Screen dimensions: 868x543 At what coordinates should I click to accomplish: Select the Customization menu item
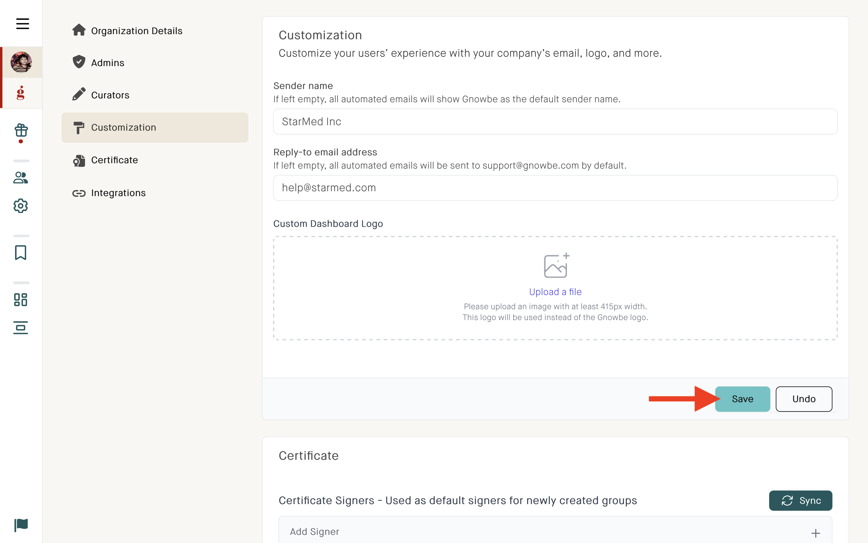pos(155,128)
